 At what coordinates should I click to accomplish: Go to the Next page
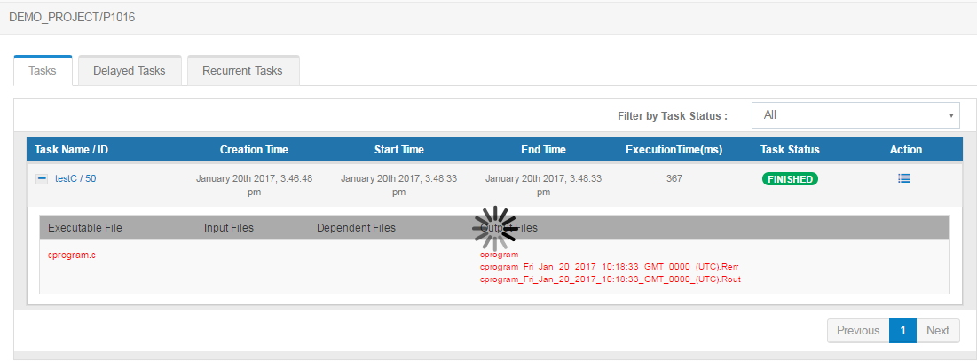(938, 331)
